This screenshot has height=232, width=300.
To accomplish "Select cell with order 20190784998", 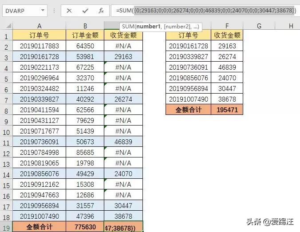I will [x=39, y=153].
